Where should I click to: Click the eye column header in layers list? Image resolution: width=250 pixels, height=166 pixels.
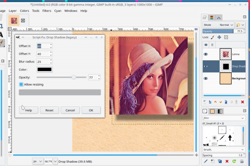[x=205, y=45]
